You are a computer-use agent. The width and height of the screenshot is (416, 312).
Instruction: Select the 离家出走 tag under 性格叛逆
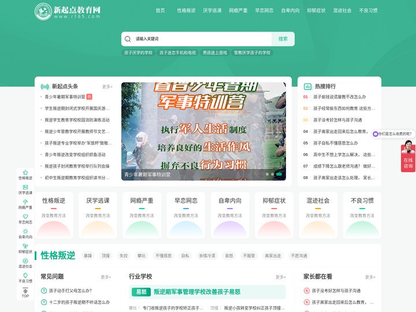tap(273, 256)
